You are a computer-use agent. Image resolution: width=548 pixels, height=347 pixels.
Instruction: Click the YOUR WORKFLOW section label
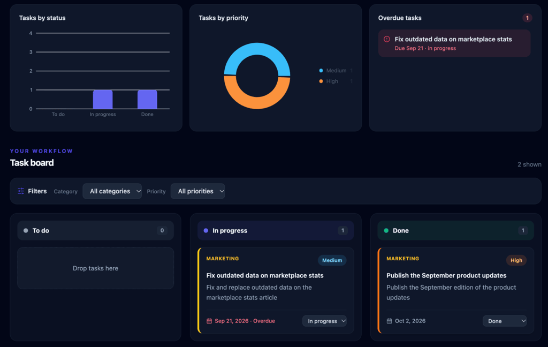coord(41,151)
